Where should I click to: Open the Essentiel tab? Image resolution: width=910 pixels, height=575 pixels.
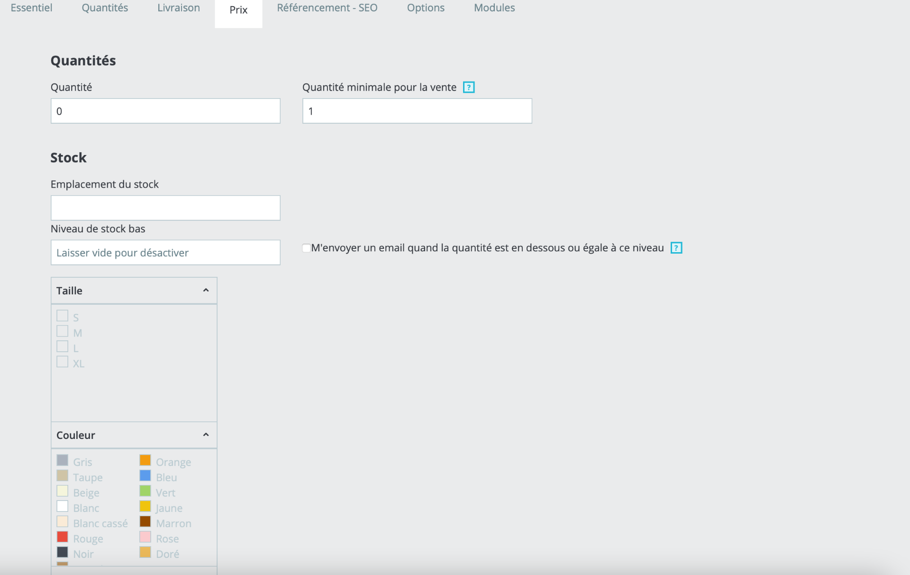31,8
